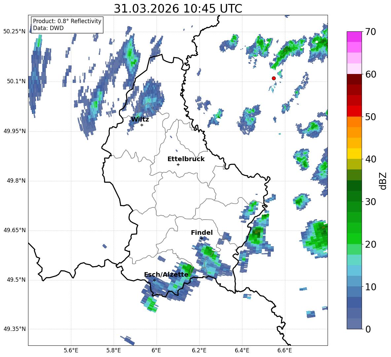Click the 30 label on the colorbar
The image size is (391, 357).
click(371, 201)
